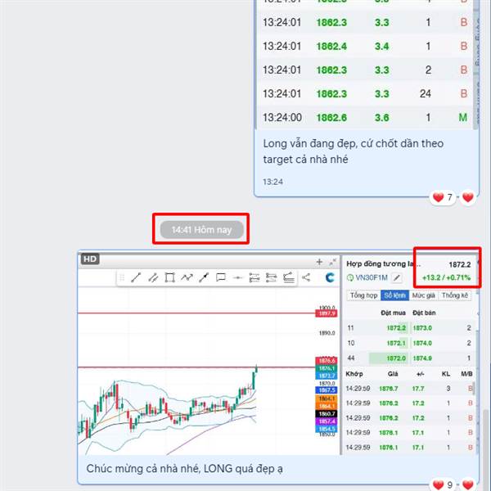The height and width of the screenshot is (491, 491).
Task: Click the volume 24 in upper table
Action: (426, 93)
